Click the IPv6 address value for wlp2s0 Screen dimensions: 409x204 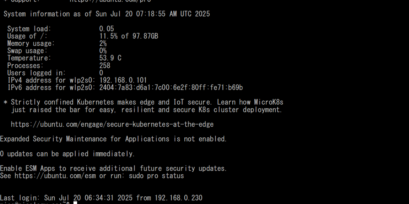(171, 88)
